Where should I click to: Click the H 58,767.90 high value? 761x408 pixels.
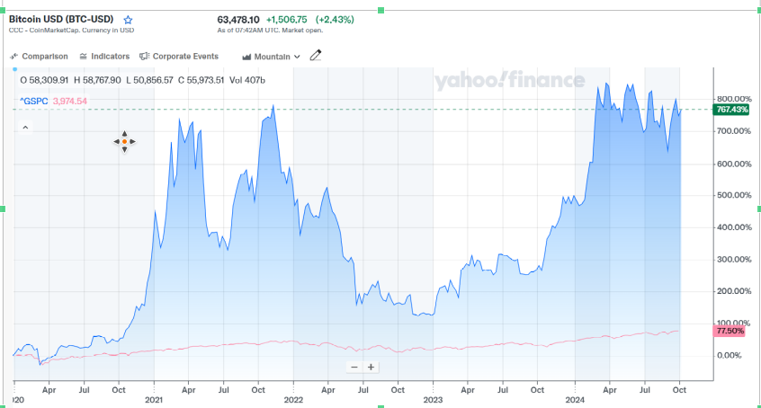point(97,81)
